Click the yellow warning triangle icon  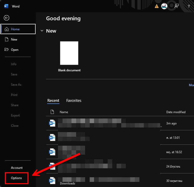click(157, 6)
